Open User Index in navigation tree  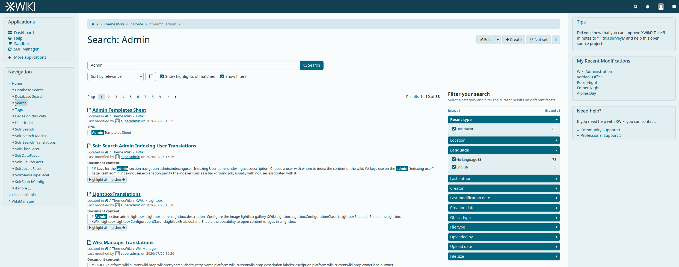point(24,123)
